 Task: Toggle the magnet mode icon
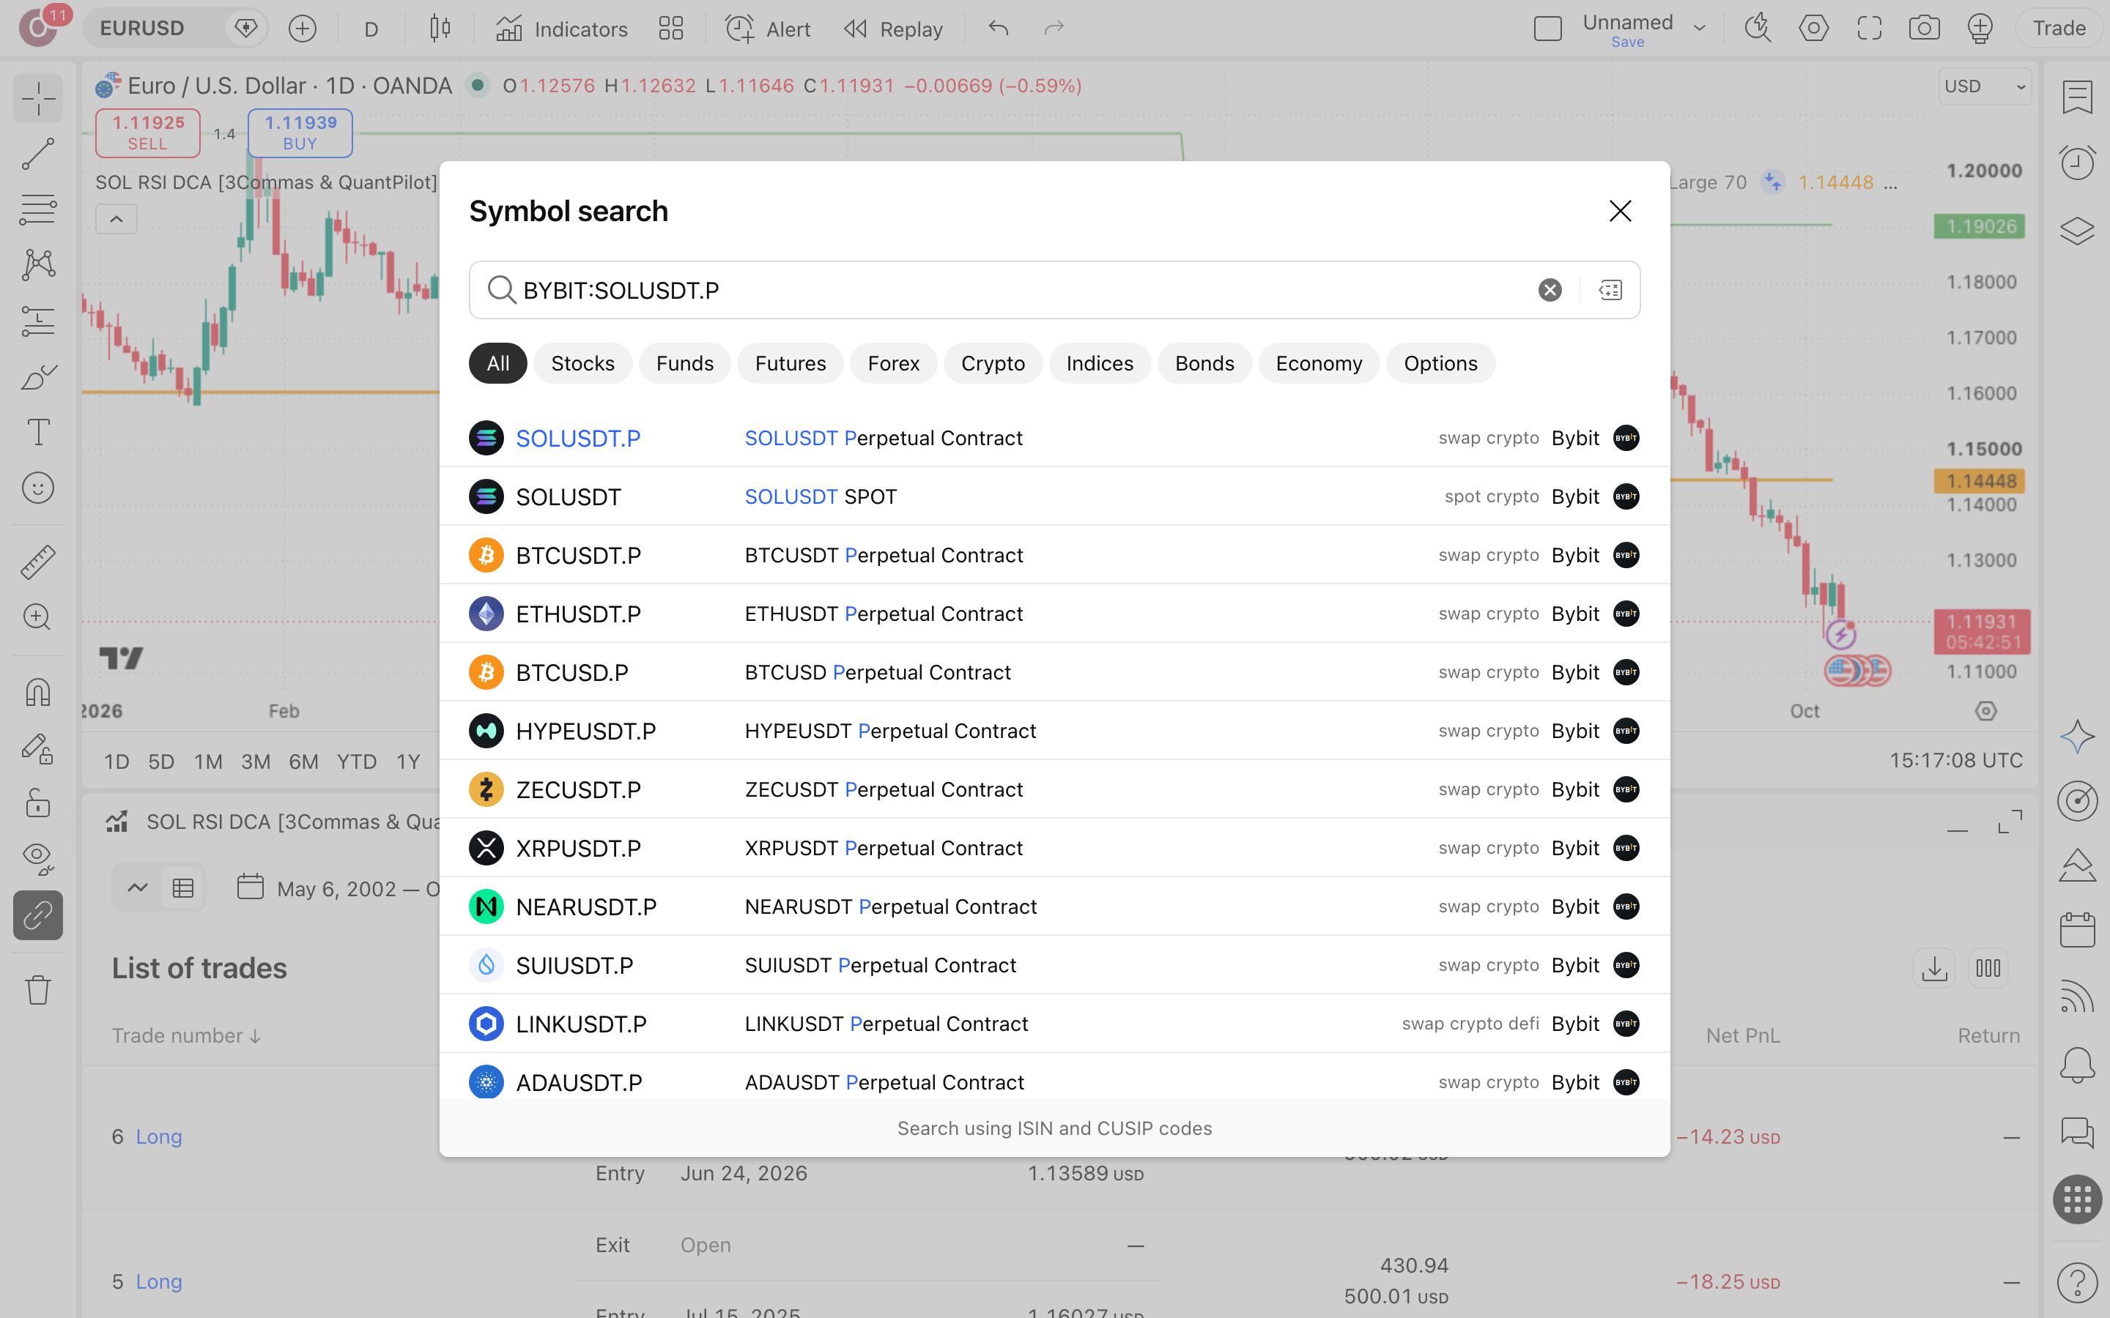(37, 693)
